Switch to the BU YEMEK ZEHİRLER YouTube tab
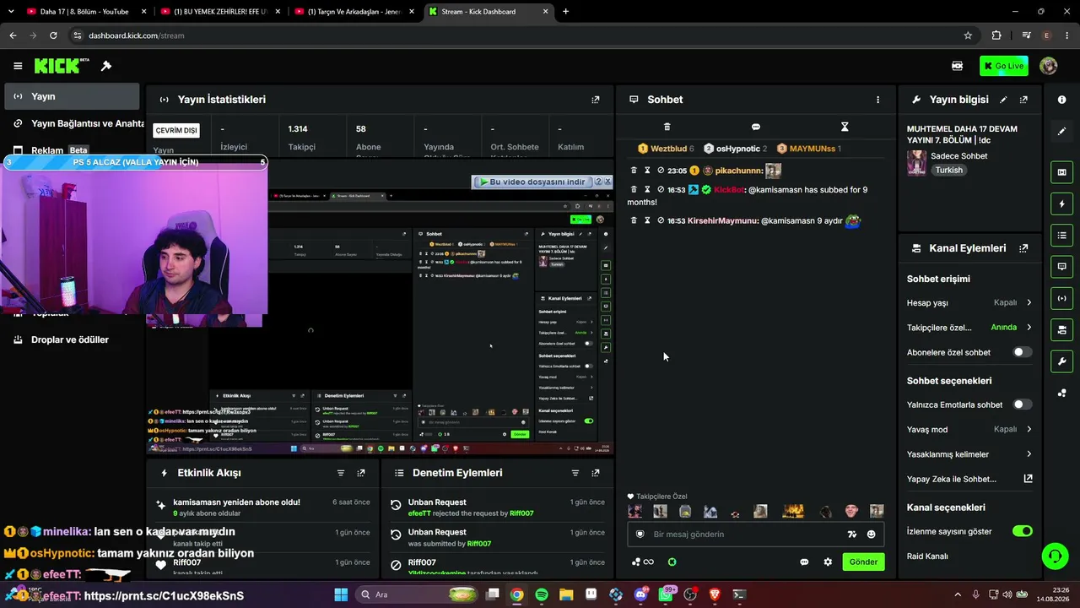This screenshot has height=608, width=1080. (219, 12)
